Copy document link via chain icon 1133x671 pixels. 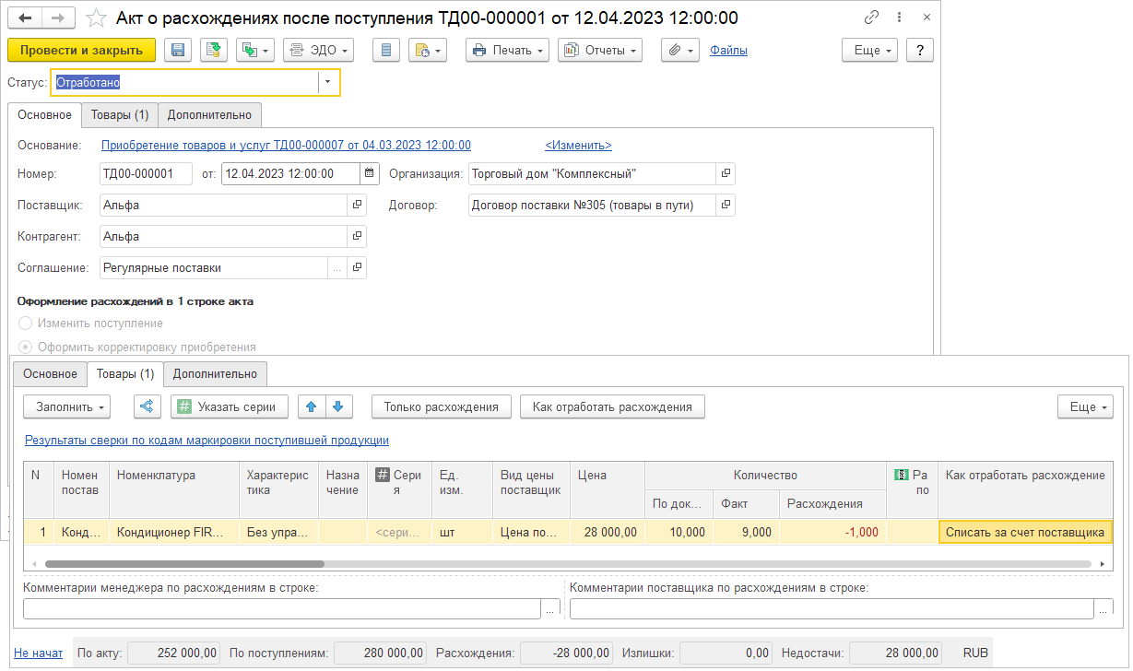pos(871,18)
